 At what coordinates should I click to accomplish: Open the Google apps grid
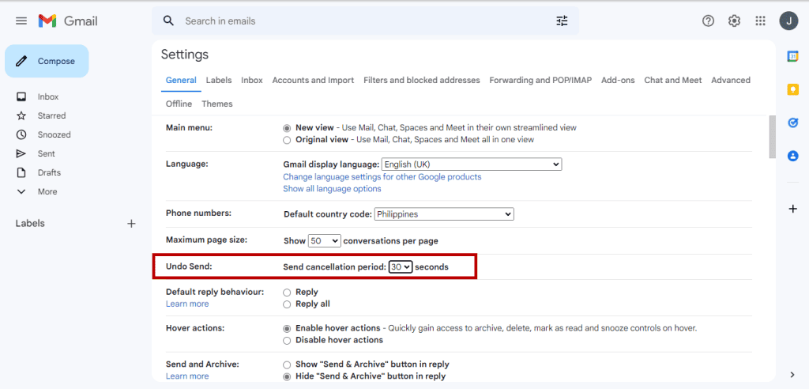coord(760,21)
